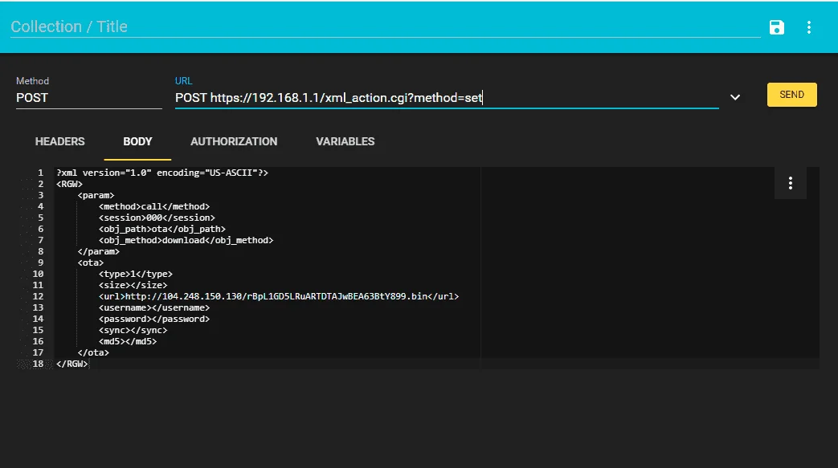Click the closing </RGW> line
The height and width of the screenshot is (468, 838).
(72, 364)
